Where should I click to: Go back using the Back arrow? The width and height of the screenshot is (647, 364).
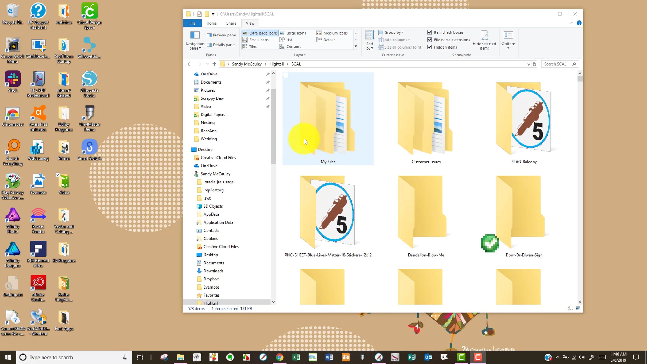click(x=189, y=64)
